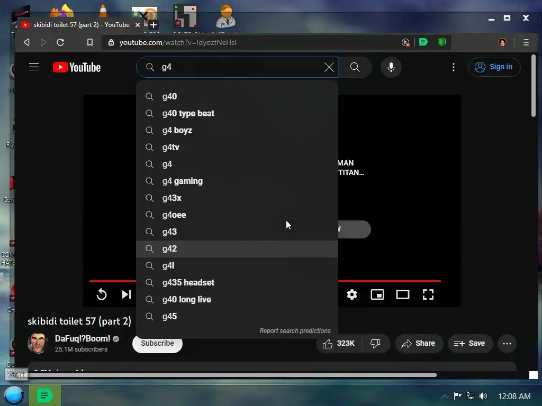
Task: Open the taskbar Start orb
Action: (13, 395)
